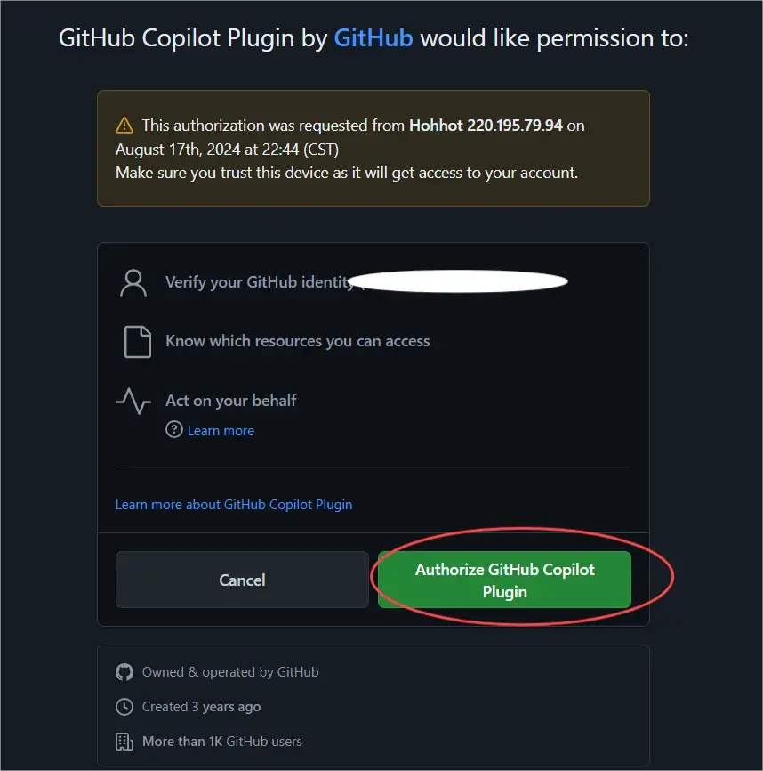Screen dimensions: 763x771
Task: Open the Learn more link under Act on your behalf
Action: (221, 431)
